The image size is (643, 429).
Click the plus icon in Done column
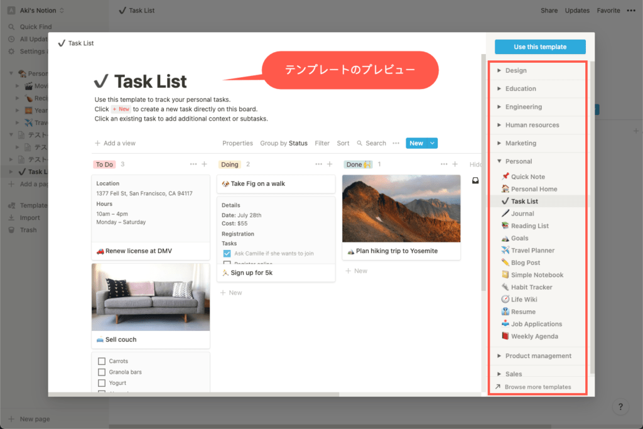coord(455,164)
